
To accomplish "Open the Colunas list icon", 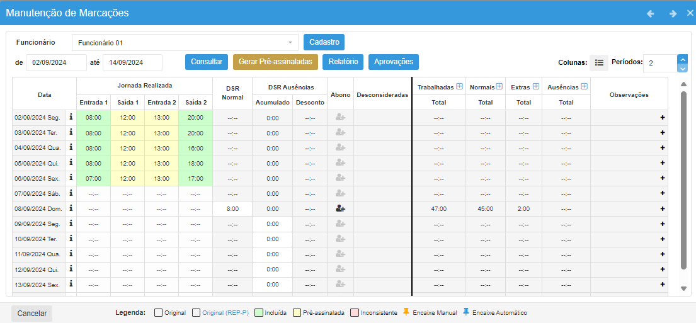I will [x=599, y=63].
